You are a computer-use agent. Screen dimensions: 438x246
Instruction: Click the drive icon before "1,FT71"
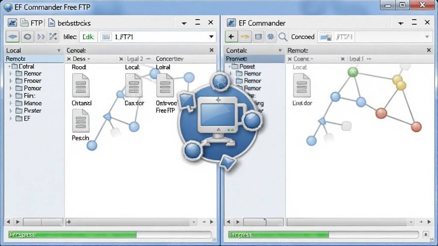[106, 37]
